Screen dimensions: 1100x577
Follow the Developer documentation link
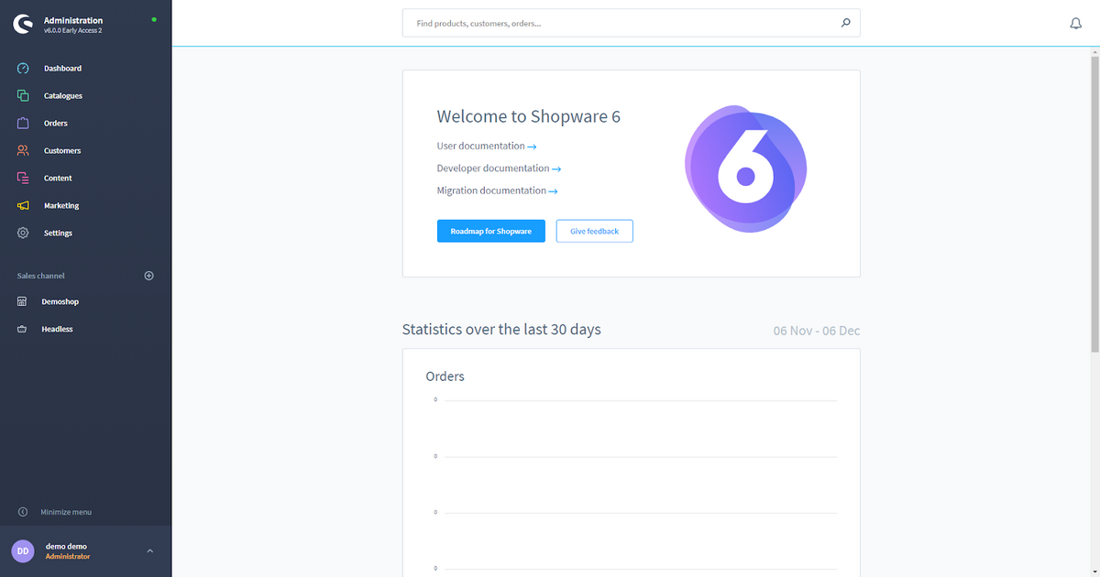[493, 168]
